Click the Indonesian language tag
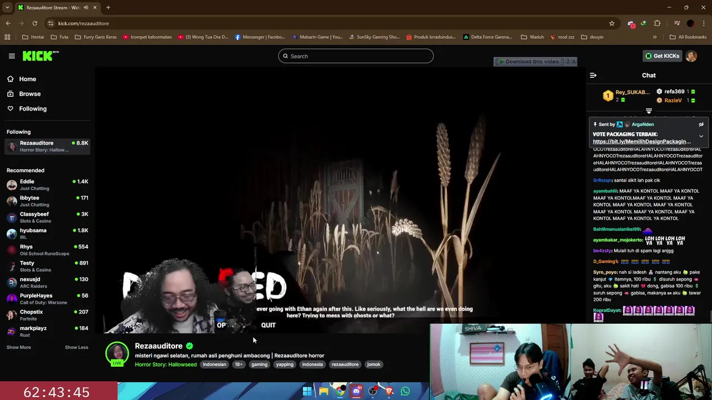The image size is (712, 400). pos(214,364)
